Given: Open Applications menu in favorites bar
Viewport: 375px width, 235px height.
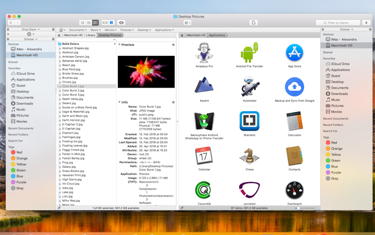Looking at the screenshot, I should click(164, 30).
